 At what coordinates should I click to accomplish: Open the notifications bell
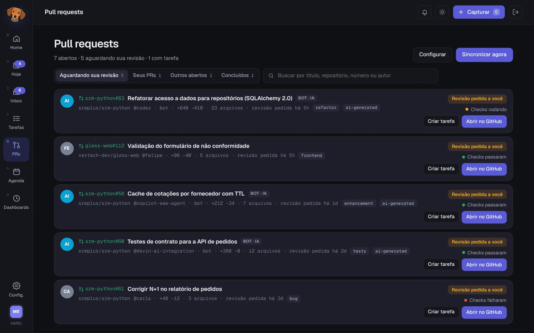(x=425, y=12)
